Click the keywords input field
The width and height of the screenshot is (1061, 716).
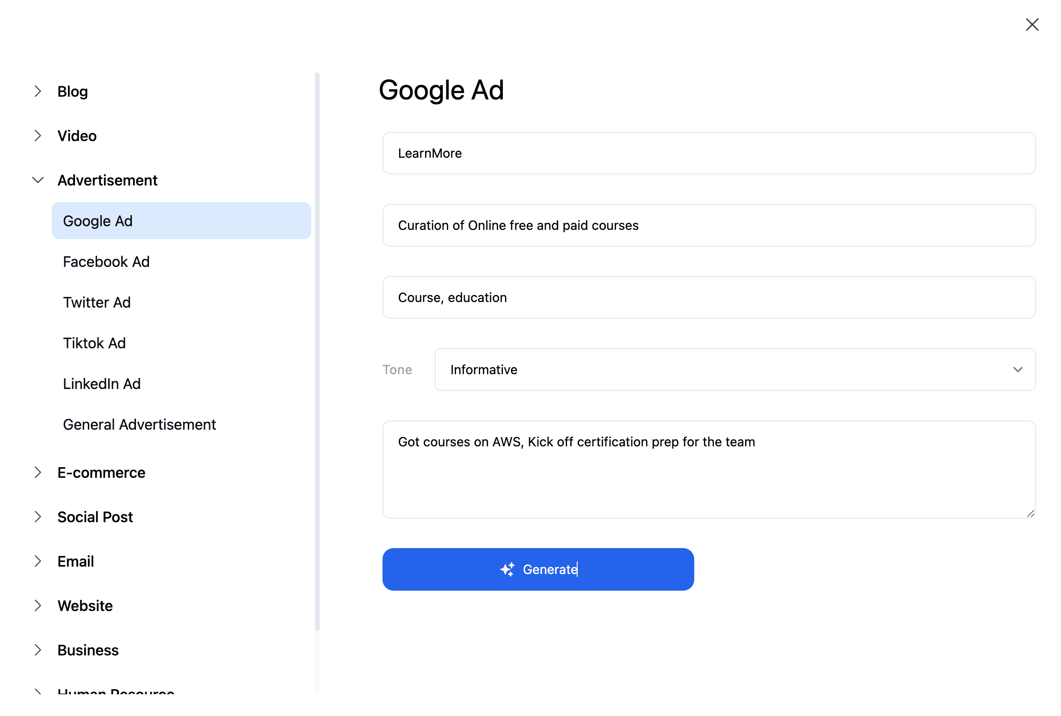tap(709, 297)
